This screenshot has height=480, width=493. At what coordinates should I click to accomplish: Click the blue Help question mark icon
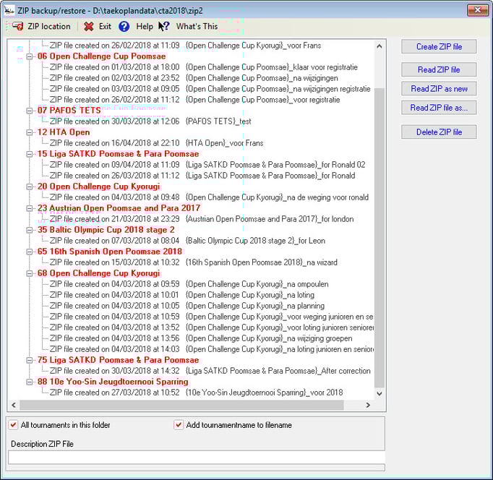click(124, 27)
